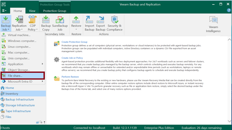
Task: Minimize the Veeam Backup window
Action: 213,4
